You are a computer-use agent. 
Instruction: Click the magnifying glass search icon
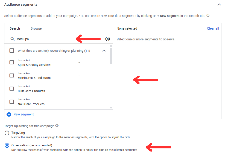coord(12,39)
